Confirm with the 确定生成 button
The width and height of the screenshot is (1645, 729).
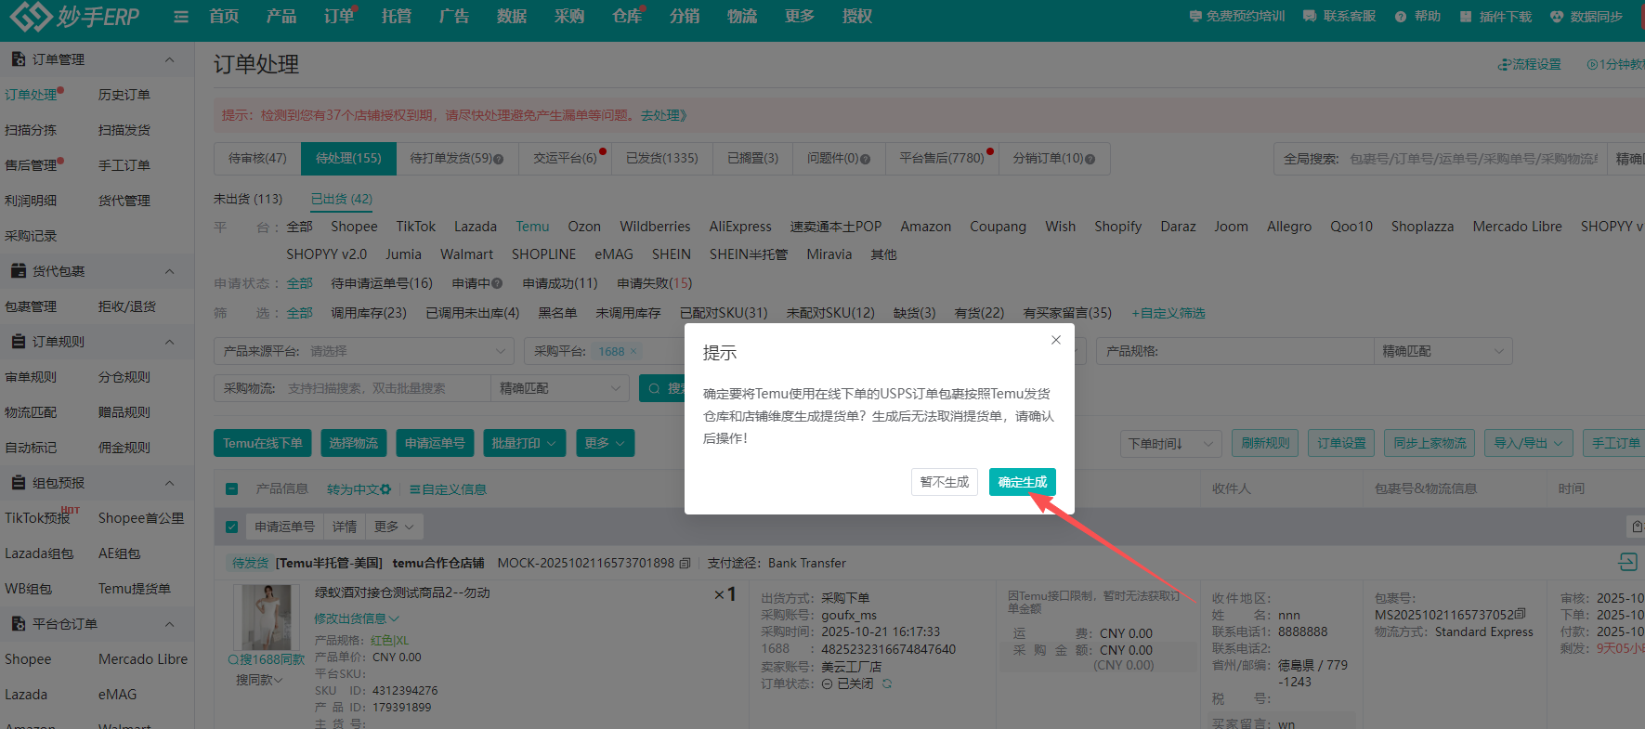[x=1022, y=482]
